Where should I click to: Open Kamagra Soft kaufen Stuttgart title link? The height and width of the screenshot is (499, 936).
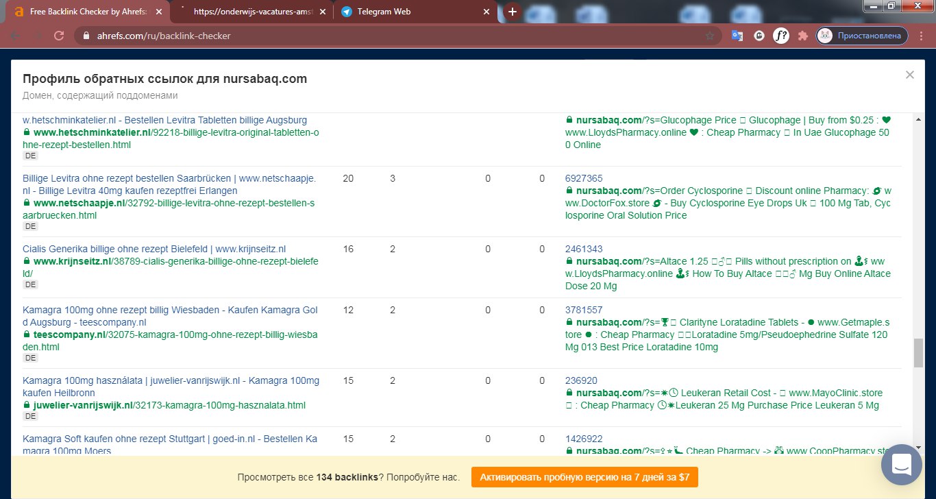tap(170, 445)
